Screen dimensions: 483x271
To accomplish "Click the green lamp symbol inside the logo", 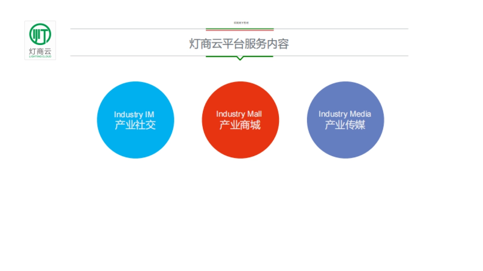I will point(39,35).
